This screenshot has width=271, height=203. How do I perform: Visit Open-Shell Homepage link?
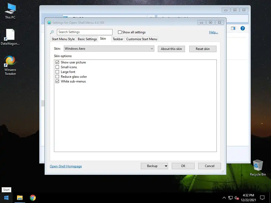(66, 166)
